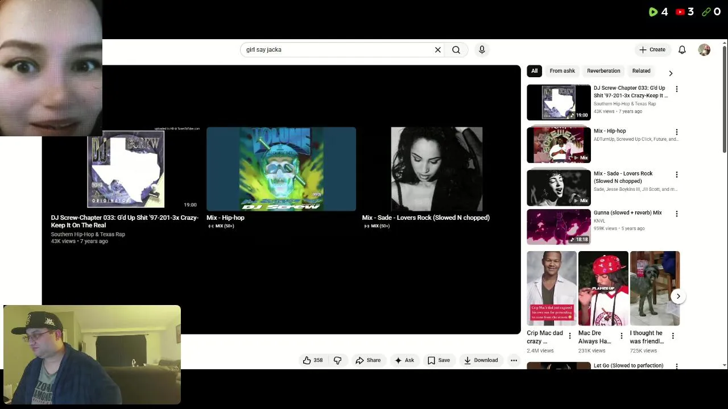Share the video
This screenshot has height=409, width=728.
tap(368, 360)
